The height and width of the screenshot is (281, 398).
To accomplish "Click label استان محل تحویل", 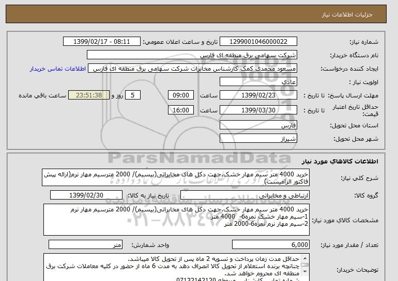I will coord(354,125).
